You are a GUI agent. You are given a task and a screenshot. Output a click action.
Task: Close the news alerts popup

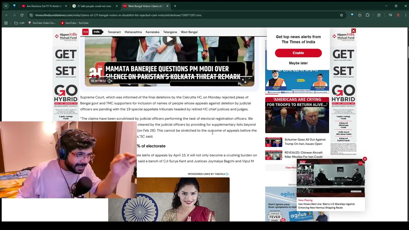(x=353, y=31)
